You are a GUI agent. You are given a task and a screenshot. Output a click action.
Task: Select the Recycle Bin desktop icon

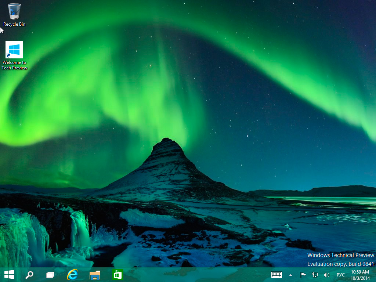[14, 14]
